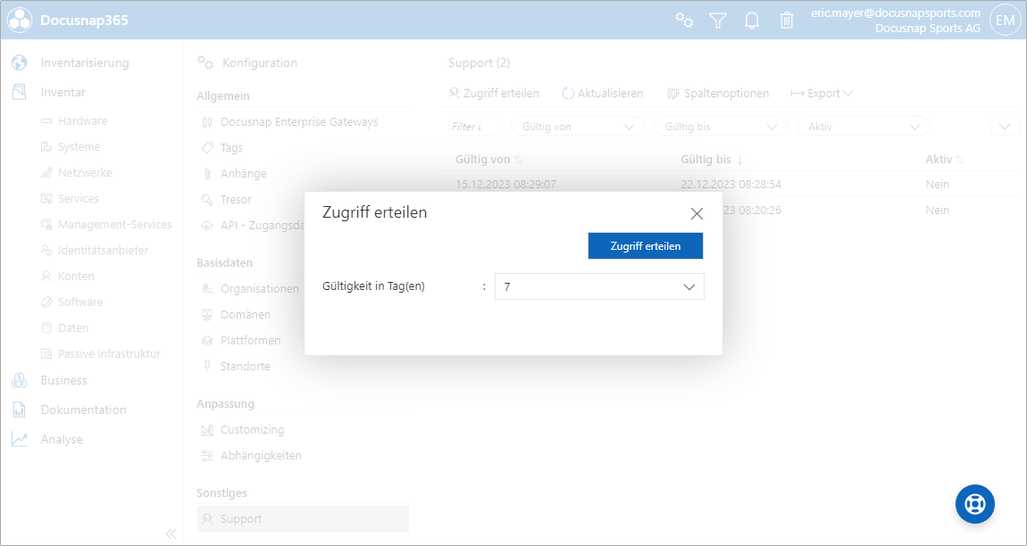1027x546 pixels.
Task: Open the Aktiv filter dropdown
Action: coord(862,127)
